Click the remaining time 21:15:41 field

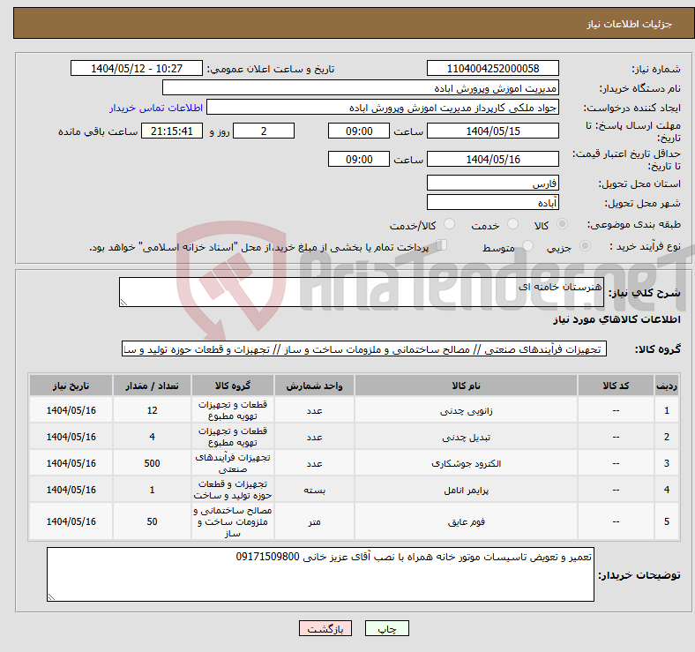click(x=172, y=131)
